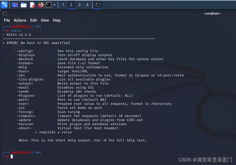Viewport: 236px width, 165px height.
Task: Switch to workspace 1
Action: point(63,5)
